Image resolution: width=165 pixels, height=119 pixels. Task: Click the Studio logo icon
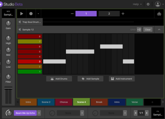[1, 4]
